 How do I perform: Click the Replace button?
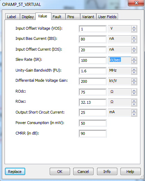tap(15, 172)
